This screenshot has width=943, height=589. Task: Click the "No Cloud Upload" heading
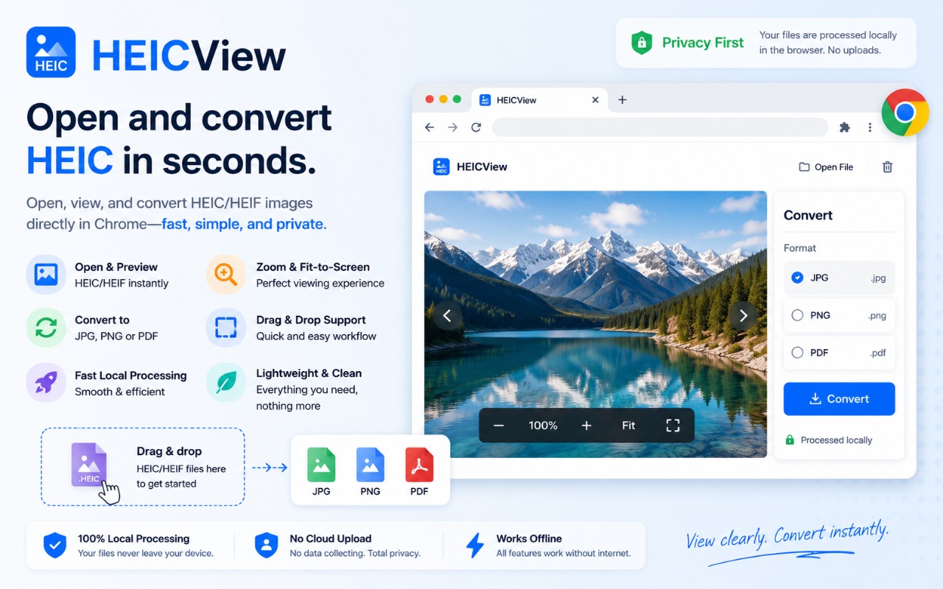click(331, 539)
